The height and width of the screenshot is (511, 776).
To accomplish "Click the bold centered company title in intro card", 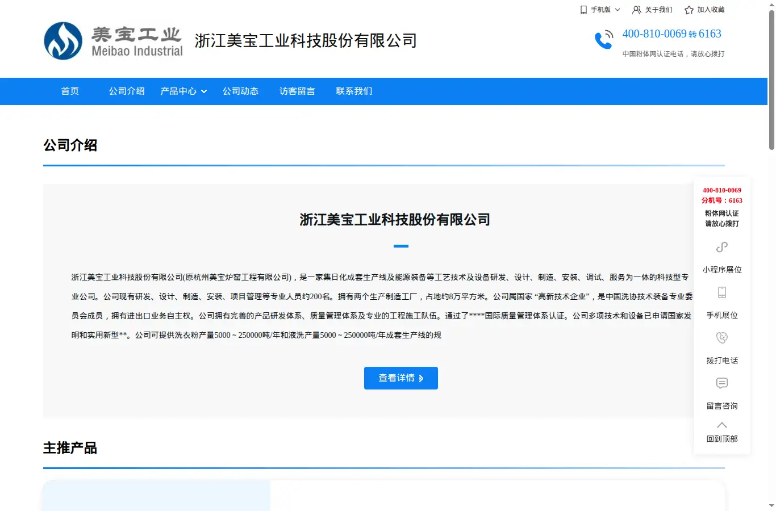I will pos(395,220).
